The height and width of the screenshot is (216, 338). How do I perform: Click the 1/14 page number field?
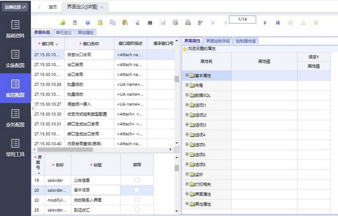(x=242, y=19)
